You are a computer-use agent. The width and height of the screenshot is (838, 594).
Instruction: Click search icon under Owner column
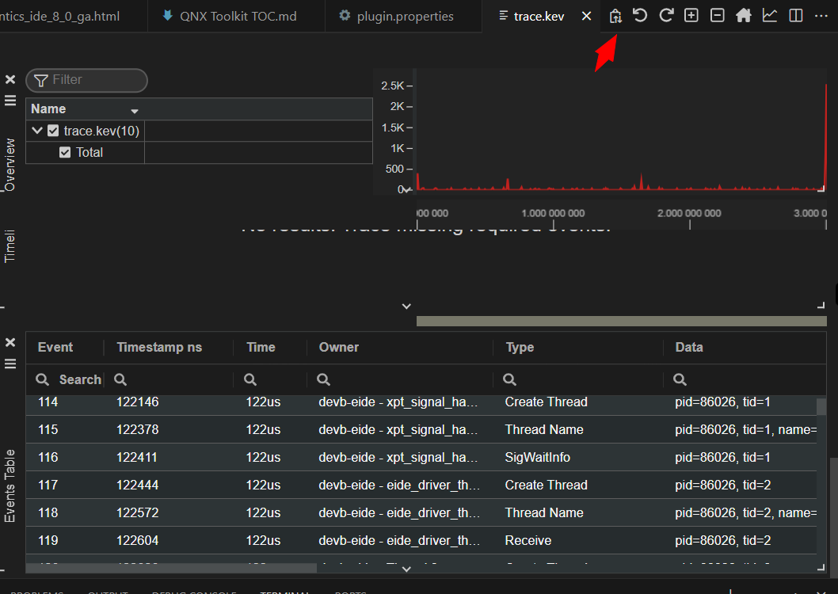point(323,379)
